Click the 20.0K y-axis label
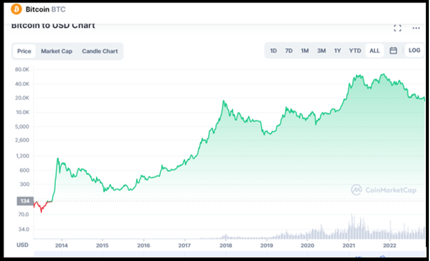 (22, 98)
